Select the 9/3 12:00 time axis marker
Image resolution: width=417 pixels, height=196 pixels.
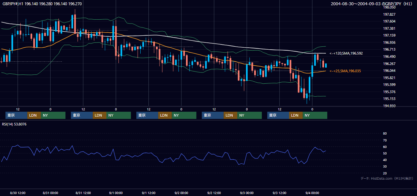point(280,193)
